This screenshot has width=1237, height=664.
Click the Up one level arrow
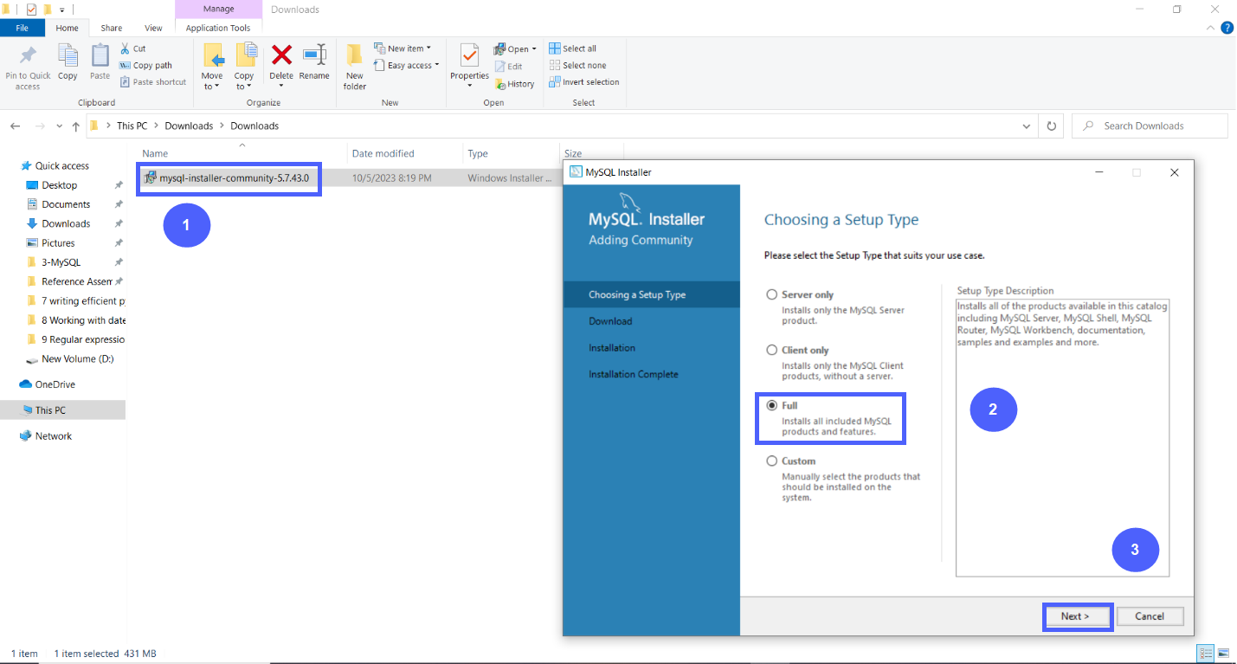[76, 126]
